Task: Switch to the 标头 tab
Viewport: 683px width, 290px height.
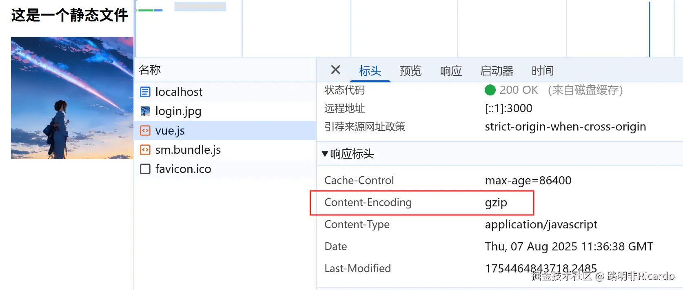Action: click(370, 71)
